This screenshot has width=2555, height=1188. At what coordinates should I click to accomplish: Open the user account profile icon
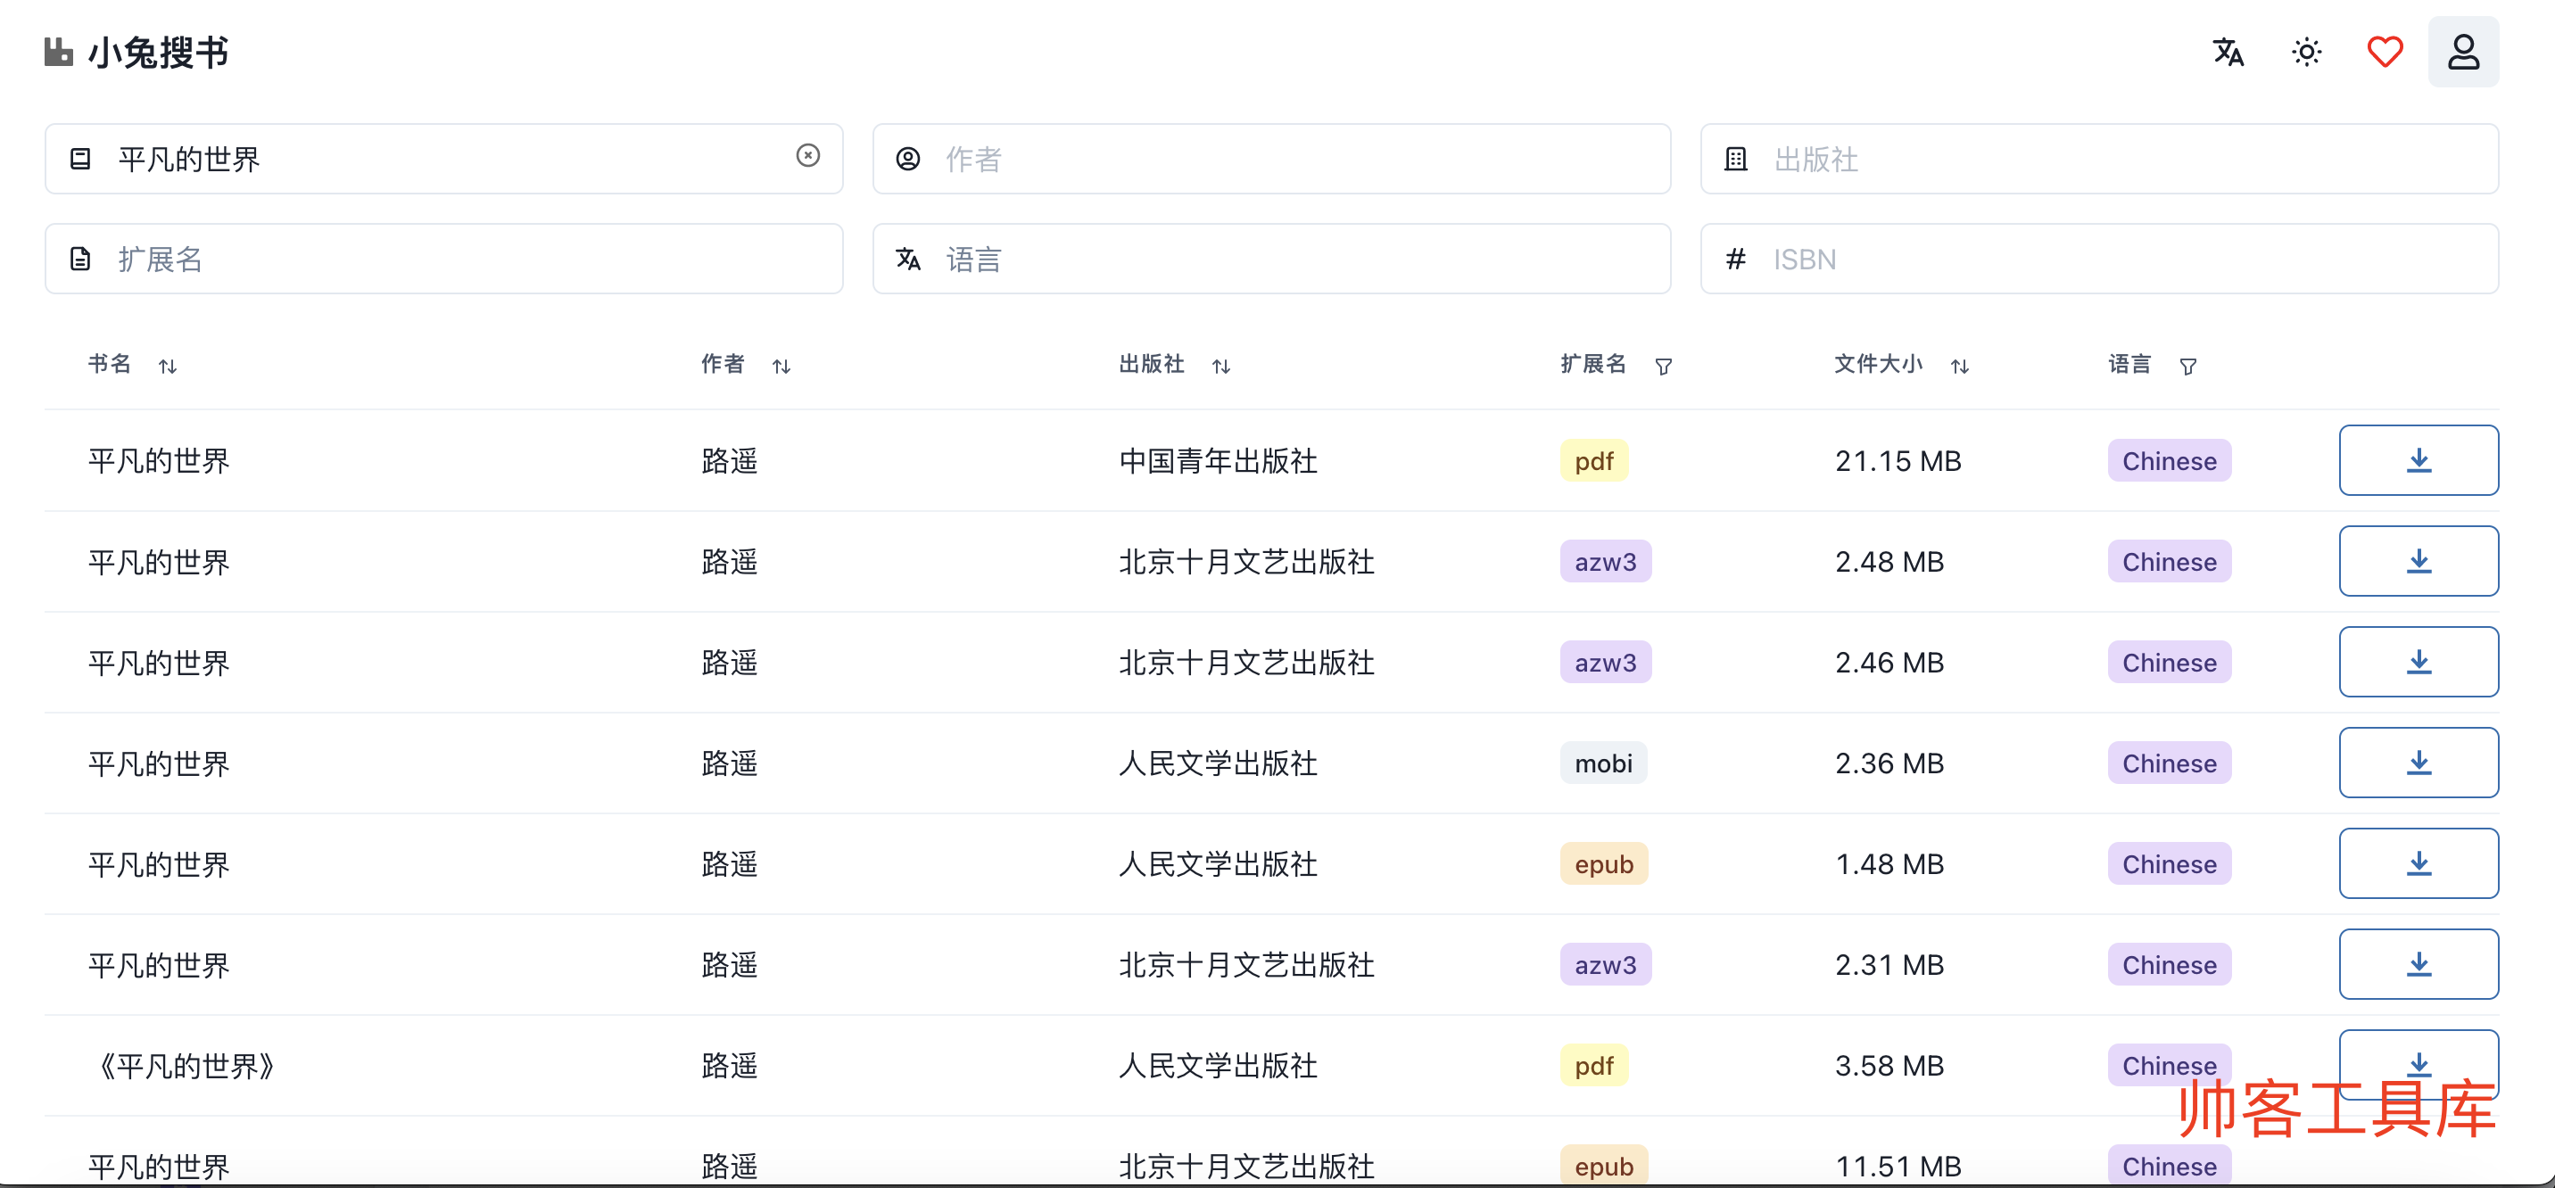[2463, 52]
